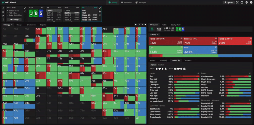Open the Blockers tab
The width and height of the screenshot is (254, 125).
(188, 60)
